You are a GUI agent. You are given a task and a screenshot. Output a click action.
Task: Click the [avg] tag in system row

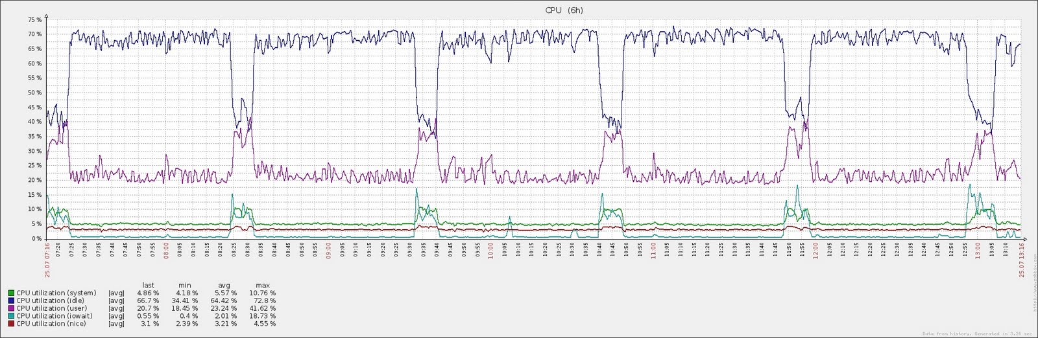pyautogui.click(x=116, y=293)
